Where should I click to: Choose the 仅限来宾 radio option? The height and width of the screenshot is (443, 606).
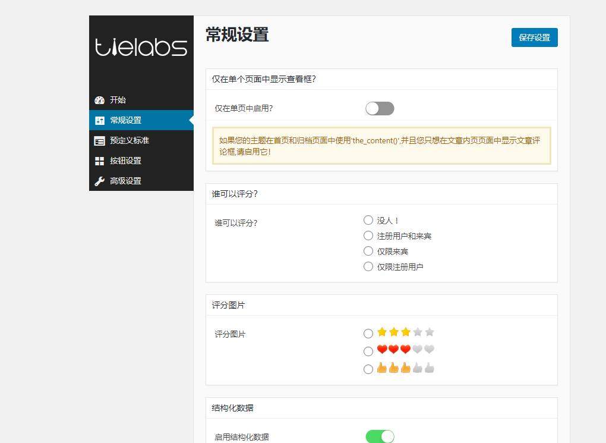click(x=368, y=251)
